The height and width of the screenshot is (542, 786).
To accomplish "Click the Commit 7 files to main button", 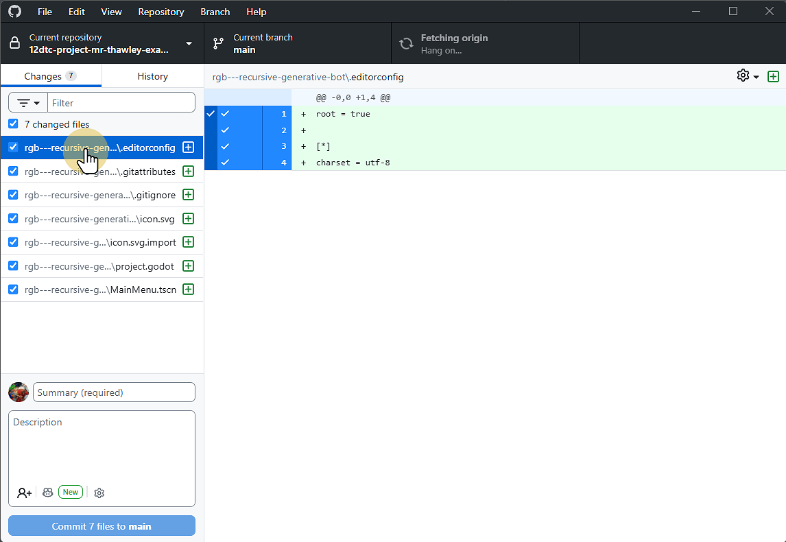I will [101, 526].
